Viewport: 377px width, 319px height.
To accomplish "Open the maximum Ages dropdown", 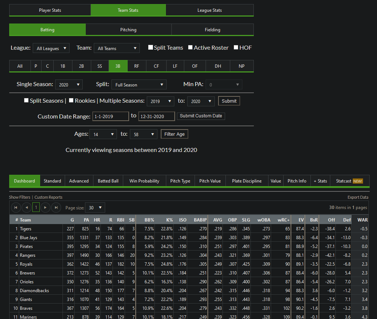I will pyautogui.click(x=143, y=134).
